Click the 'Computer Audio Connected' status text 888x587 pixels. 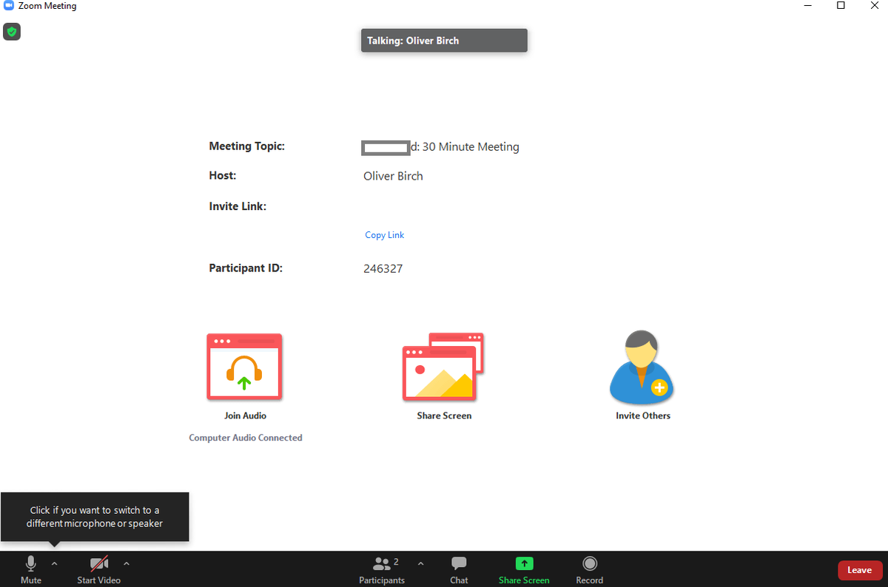246,438
